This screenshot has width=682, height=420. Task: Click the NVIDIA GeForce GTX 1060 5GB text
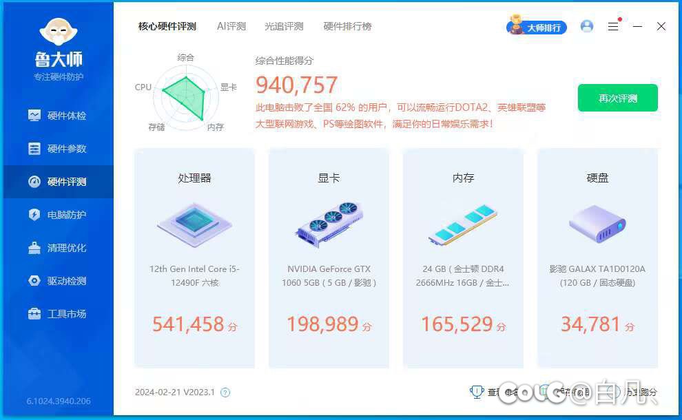pos(329,275)
